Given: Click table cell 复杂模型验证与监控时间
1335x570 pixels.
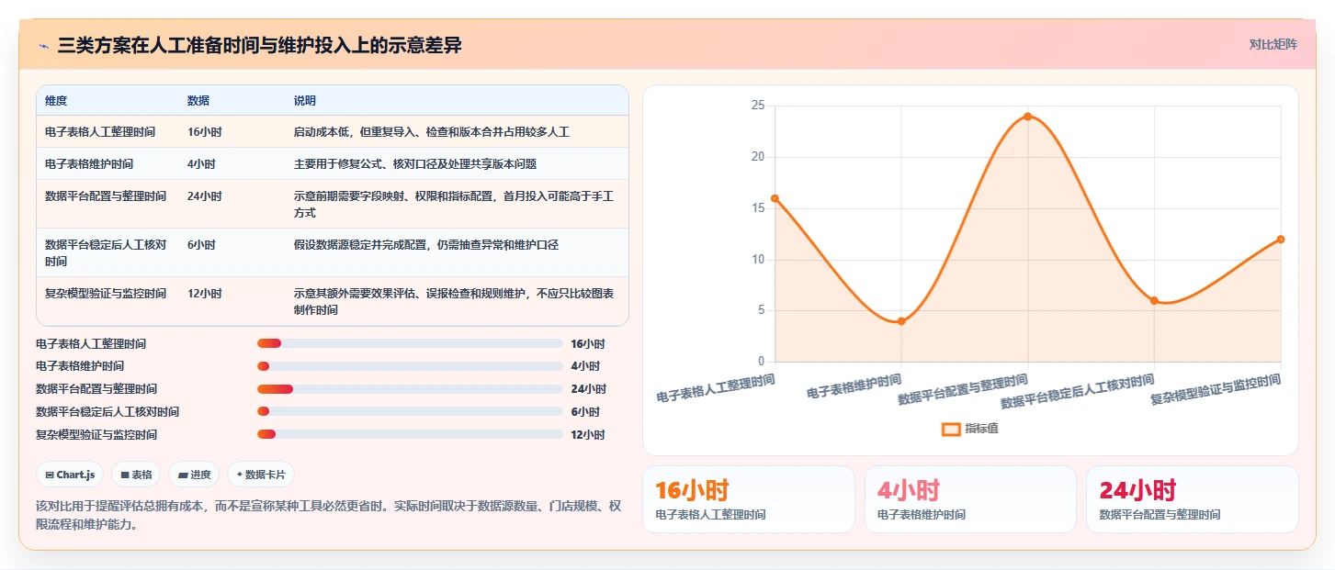Looking at the screenshot, I should [x=106, y=294].
